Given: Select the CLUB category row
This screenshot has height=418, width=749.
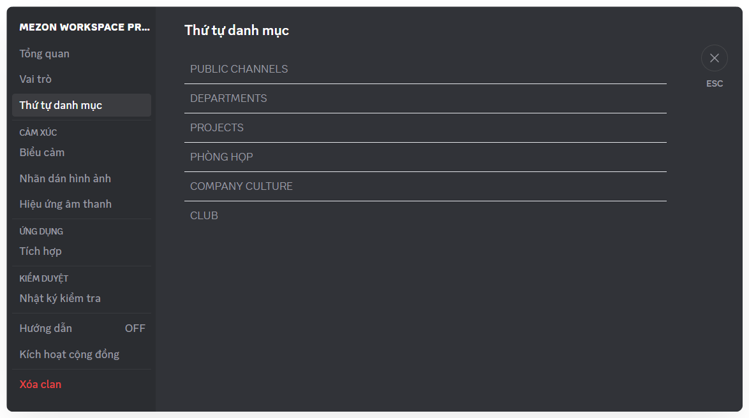Looking at the screenshot, I should [425, 215].
